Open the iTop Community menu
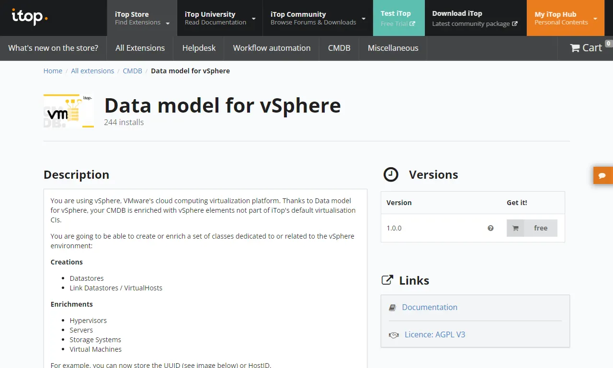Viewport: 613px width, 368px height. [x=318, y=18]
